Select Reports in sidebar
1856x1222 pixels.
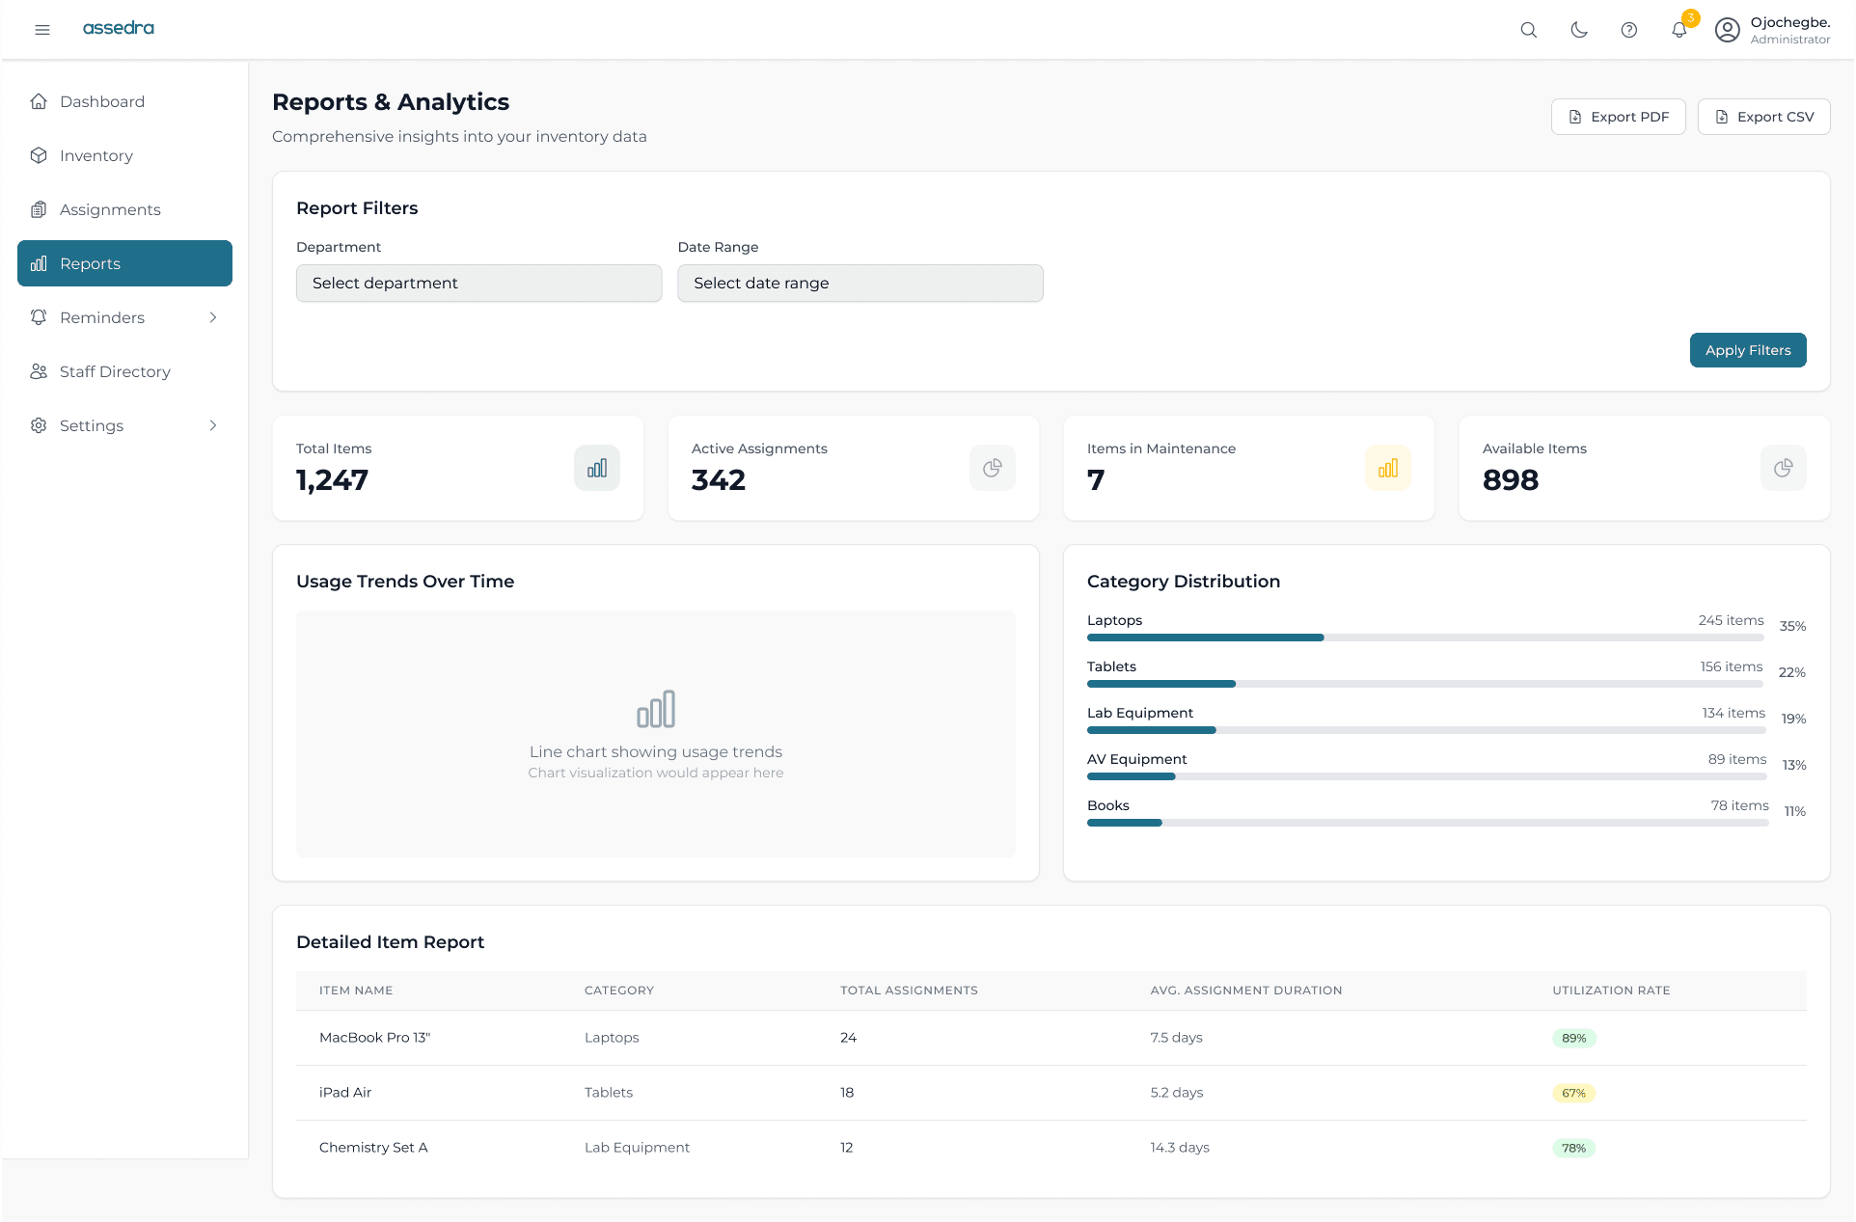click(124, 263)
